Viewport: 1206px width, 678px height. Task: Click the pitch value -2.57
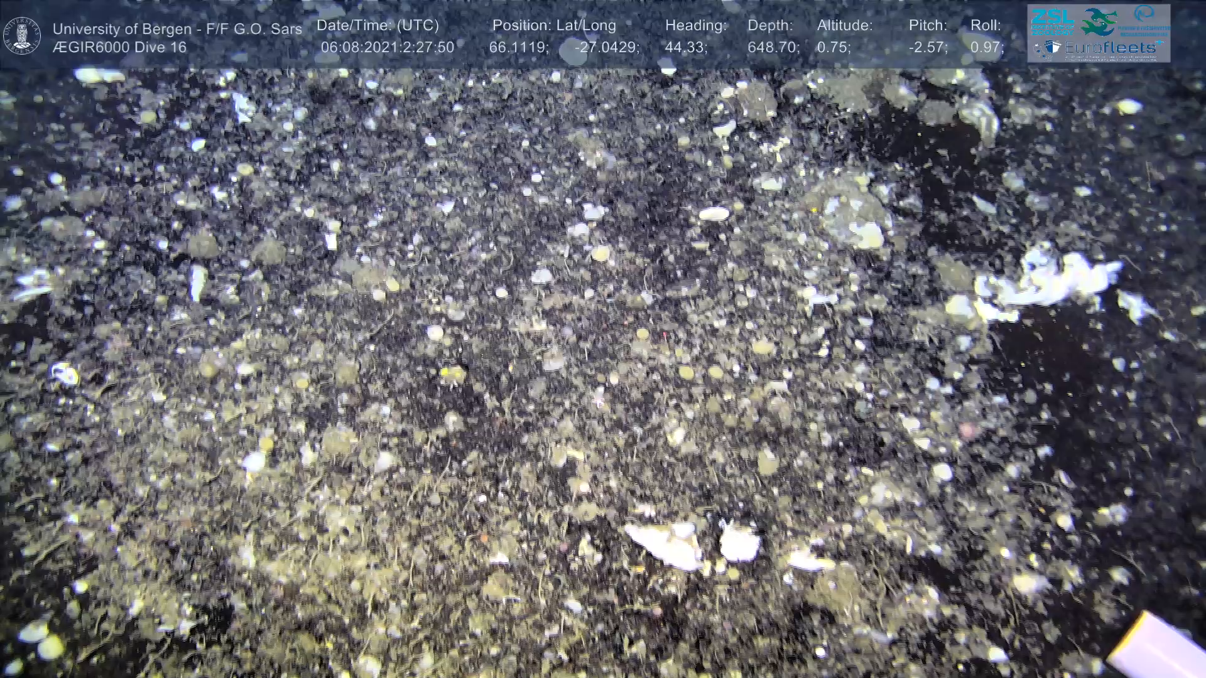928,48
